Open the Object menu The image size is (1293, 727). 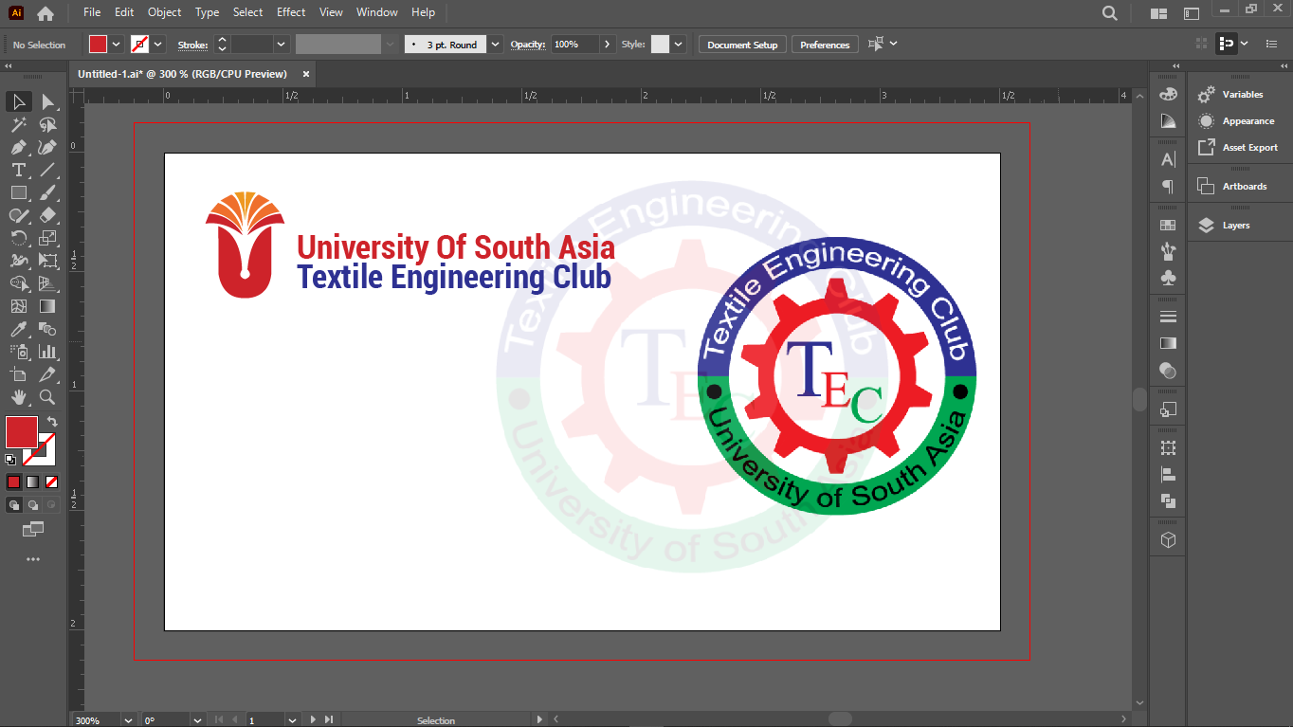point(165,12)
